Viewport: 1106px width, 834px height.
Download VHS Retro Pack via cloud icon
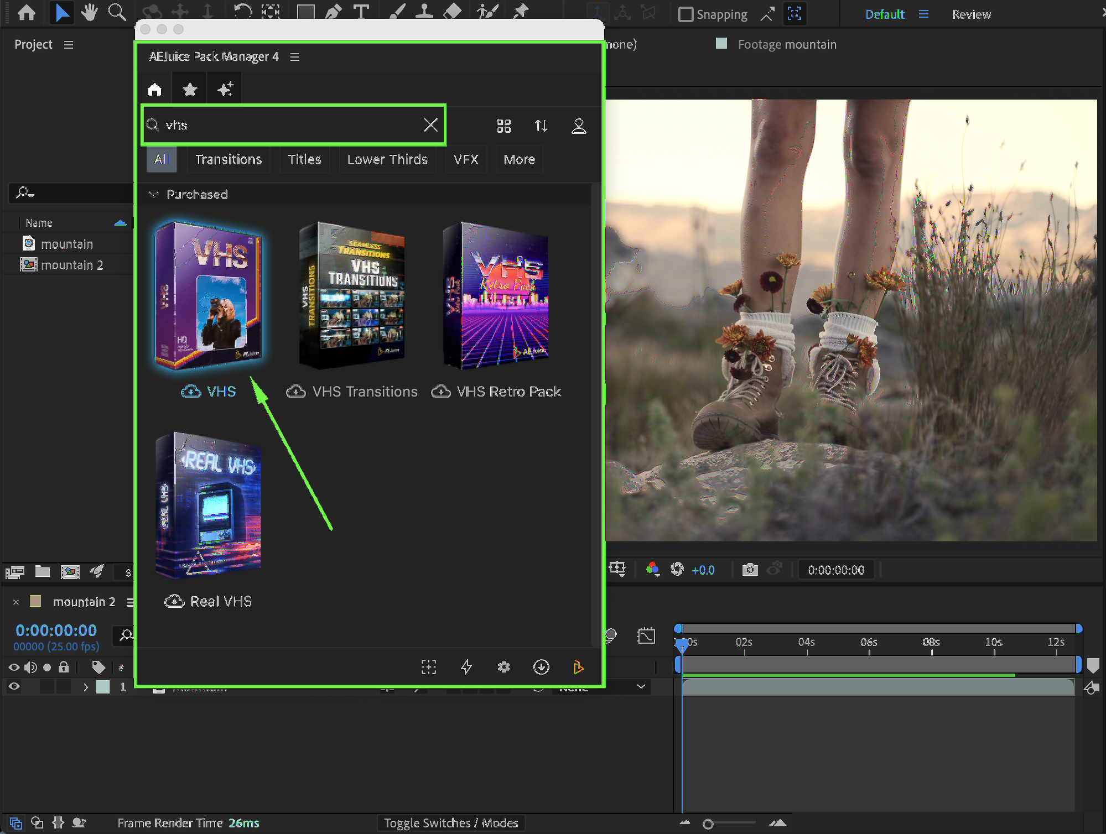pos(441,392)
